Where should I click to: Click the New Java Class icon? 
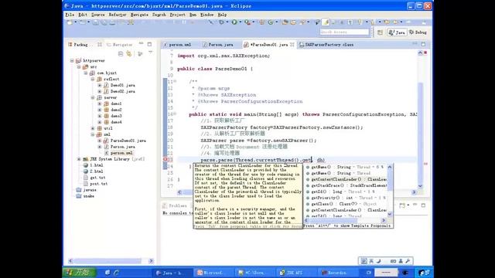tap(271, 22)
